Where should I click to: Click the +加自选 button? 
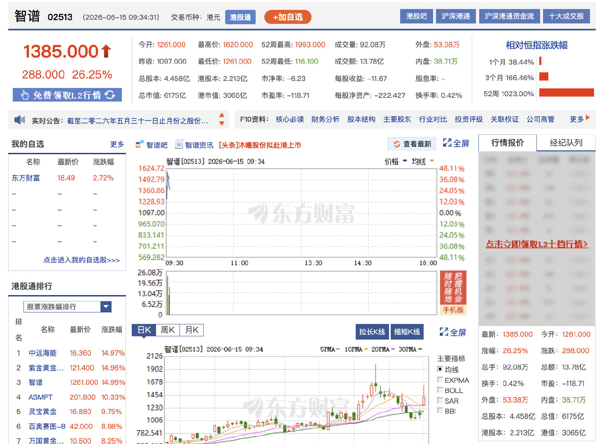(288, 17)
